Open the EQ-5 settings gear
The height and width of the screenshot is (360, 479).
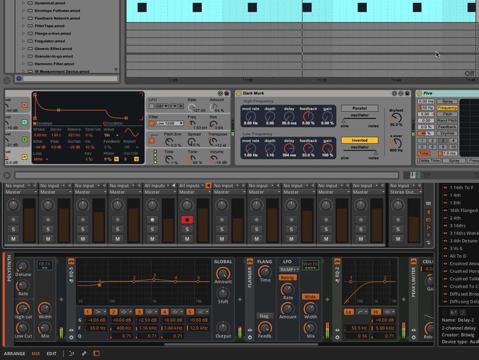pos(71,337)
